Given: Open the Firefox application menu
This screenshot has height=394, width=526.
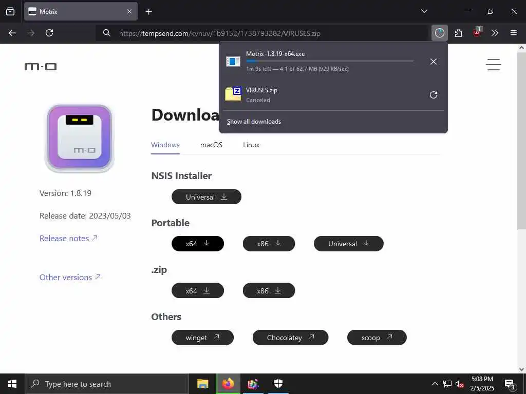Looking at the screenshot, I should pos(513,33).
